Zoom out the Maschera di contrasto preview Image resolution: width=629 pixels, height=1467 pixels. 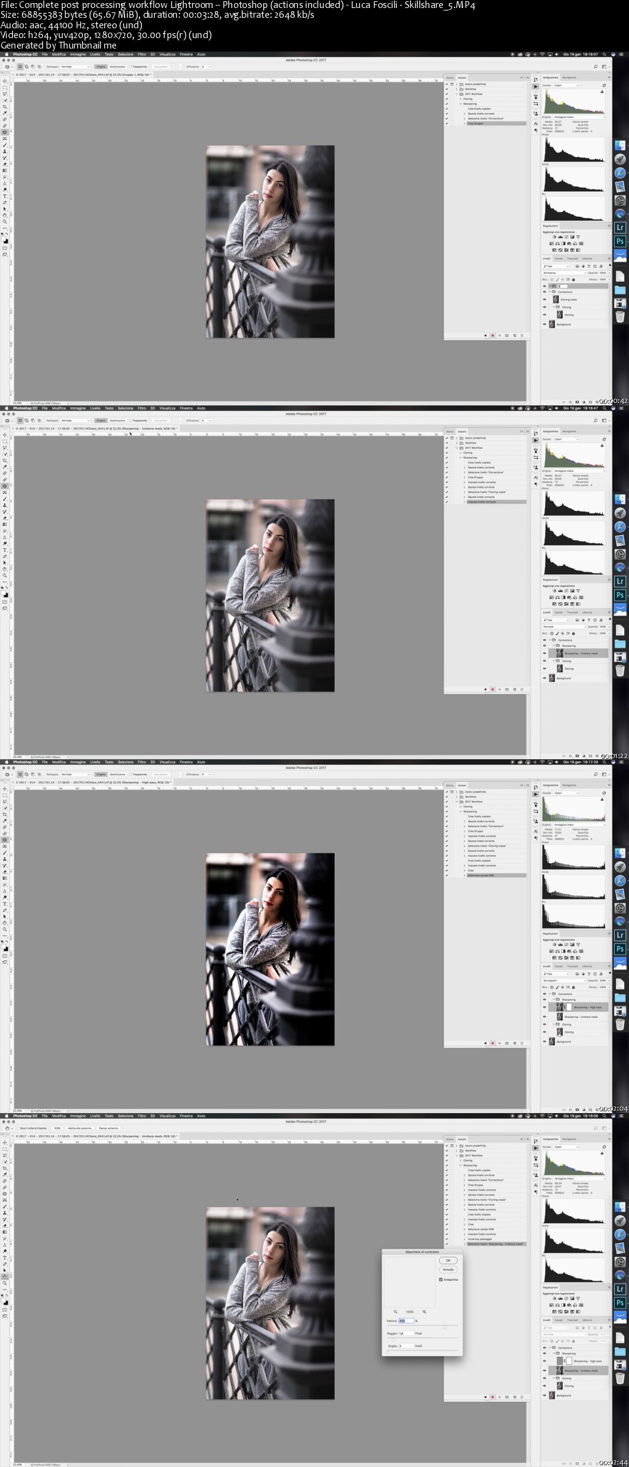396,1312
